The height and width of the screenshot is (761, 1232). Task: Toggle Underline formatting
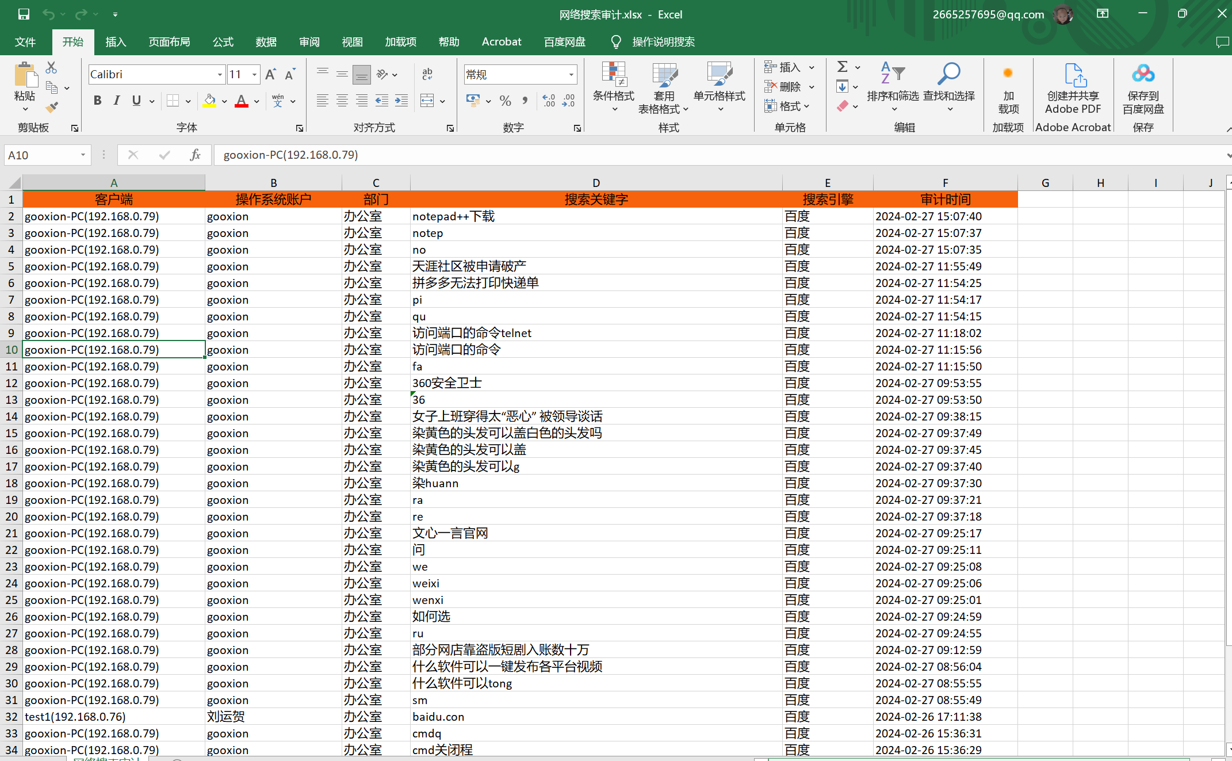pyautogui.click(x=136, y=101)
